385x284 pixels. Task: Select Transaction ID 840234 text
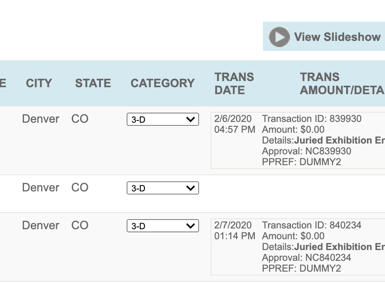click(x=312, y=225)
